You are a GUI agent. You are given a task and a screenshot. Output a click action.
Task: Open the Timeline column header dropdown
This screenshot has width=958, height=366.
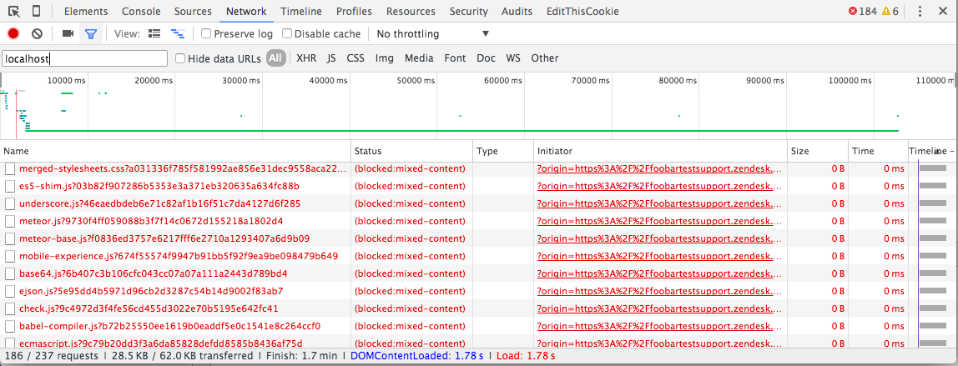coord(932,151)
